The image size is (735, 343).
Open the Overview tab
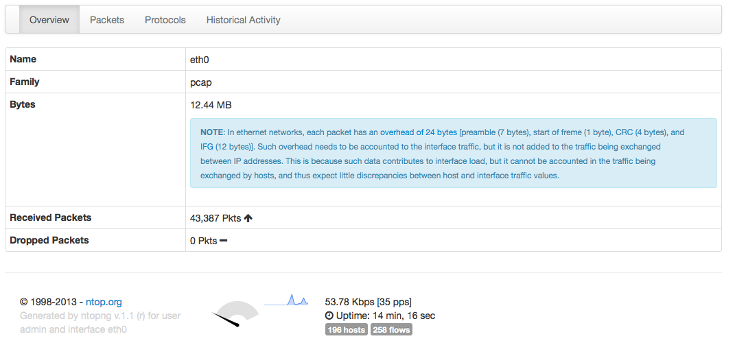(49, 20)
